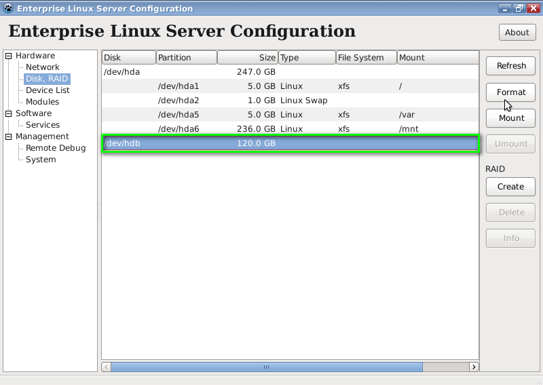The width and height of the screenshot is (543, 385).
Task: Click the Format button
Action: pyautogui.click(x=511, y=92)
